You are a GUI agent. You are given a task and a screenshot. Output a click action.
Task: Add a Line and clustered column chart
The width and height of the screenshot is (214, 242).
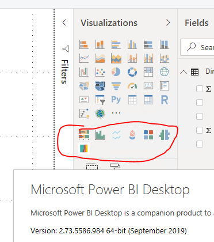point(148,58)
